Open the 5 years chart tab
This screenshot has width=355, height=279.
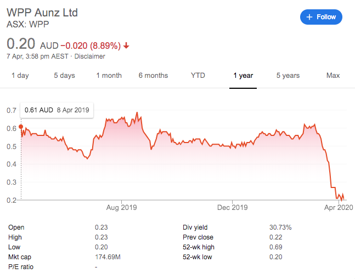(x=288, y=76)
